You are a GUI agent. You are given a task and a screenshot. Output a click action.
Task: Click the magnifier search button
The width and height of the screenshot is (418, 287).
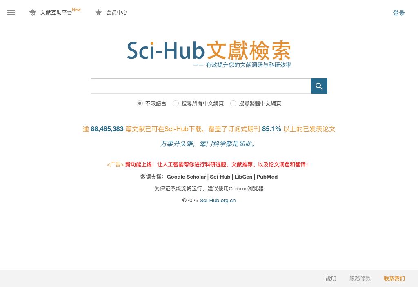(x=319, y=86)
